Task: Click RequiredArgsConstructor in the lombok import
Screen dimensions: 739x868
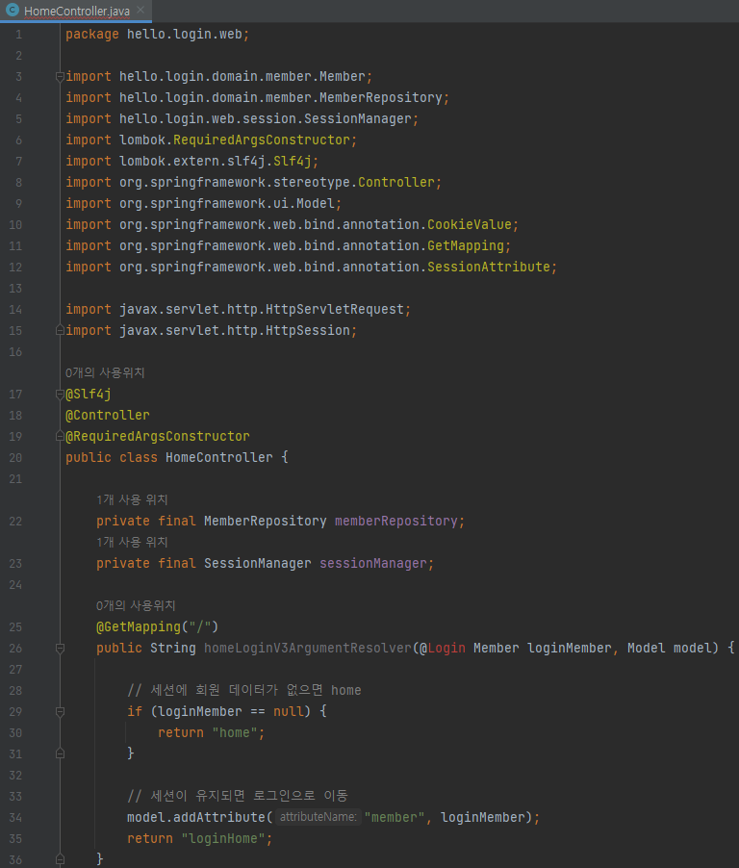Action: (x=262, y=140)
